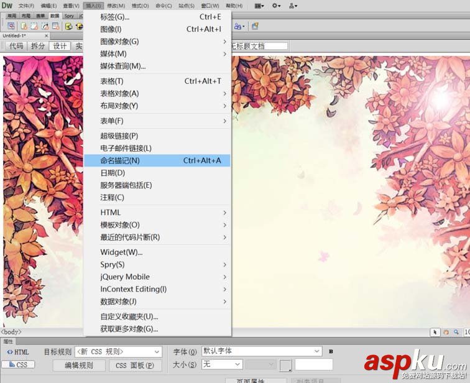This screenshot has height=383, width=470.
Task: Open the gear extensions dropdown in menu bar
Action: [x=276, y=6]
